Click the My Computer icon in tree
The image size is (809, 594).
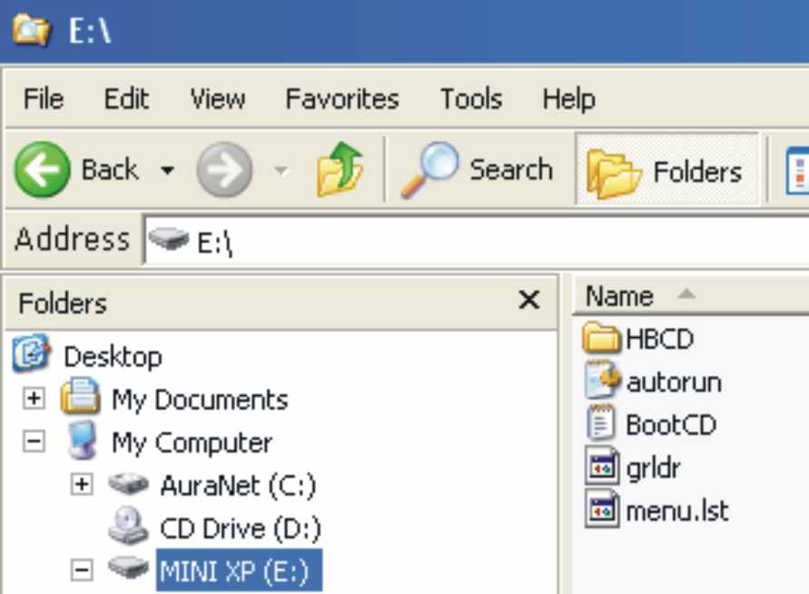tap(82, 441)
